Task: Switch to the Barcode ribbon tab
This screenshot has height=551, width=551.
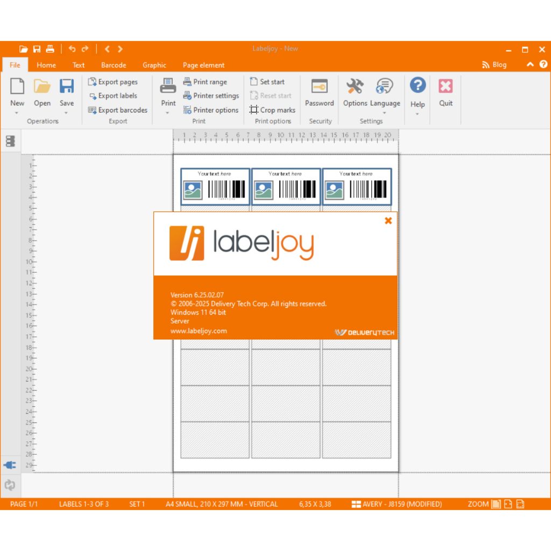Action: coord(114,65)
